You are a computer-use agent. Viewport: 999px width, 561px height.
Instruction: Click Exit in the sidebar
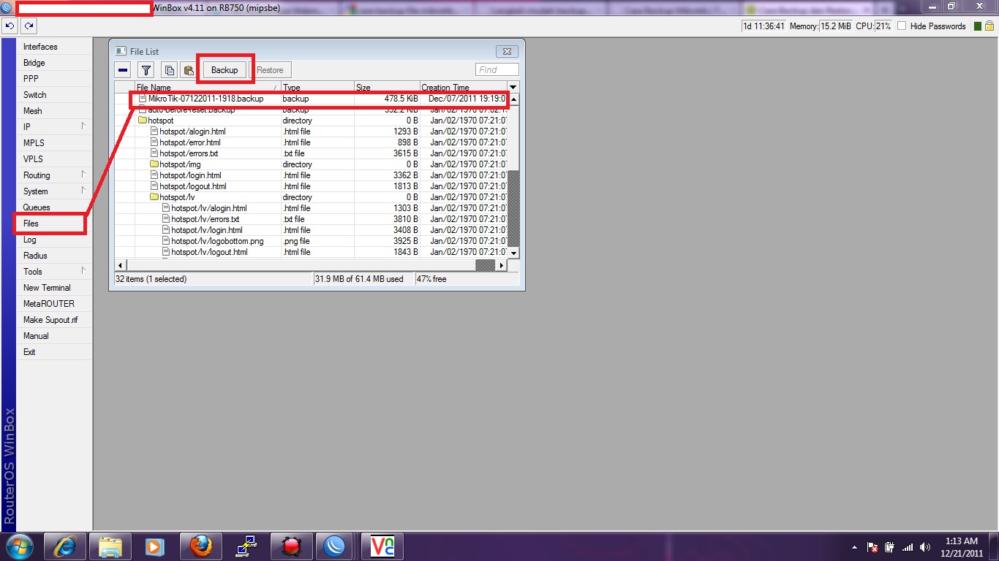(x=54, y=352)
